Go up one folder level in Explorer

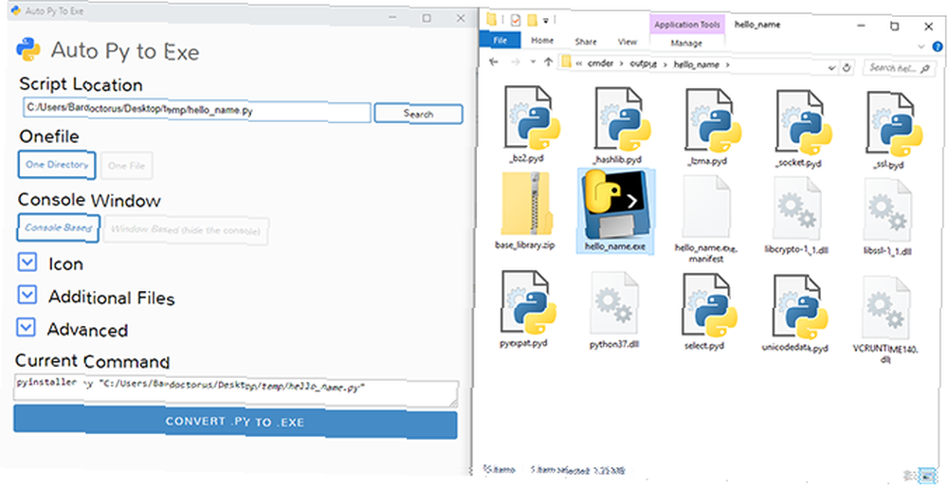[548, 62]
